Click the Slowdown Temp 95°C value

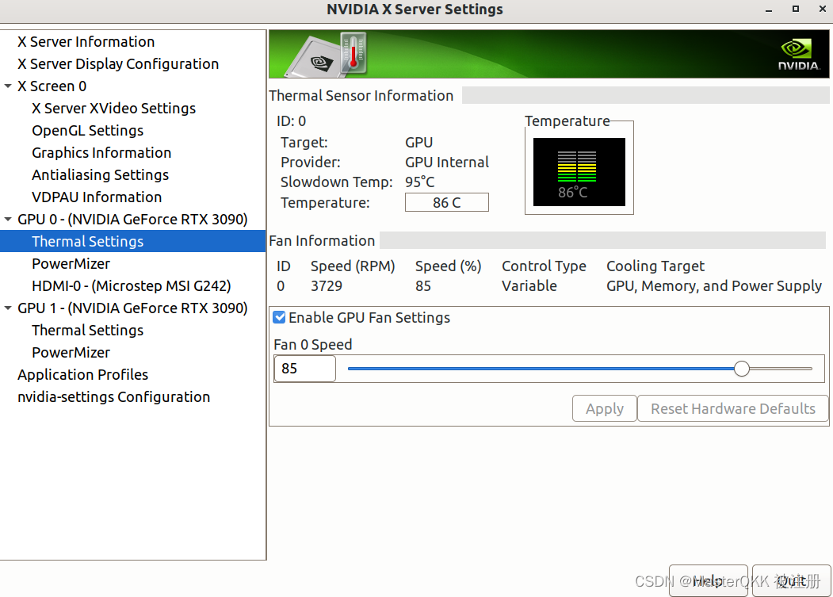[420, 182]
